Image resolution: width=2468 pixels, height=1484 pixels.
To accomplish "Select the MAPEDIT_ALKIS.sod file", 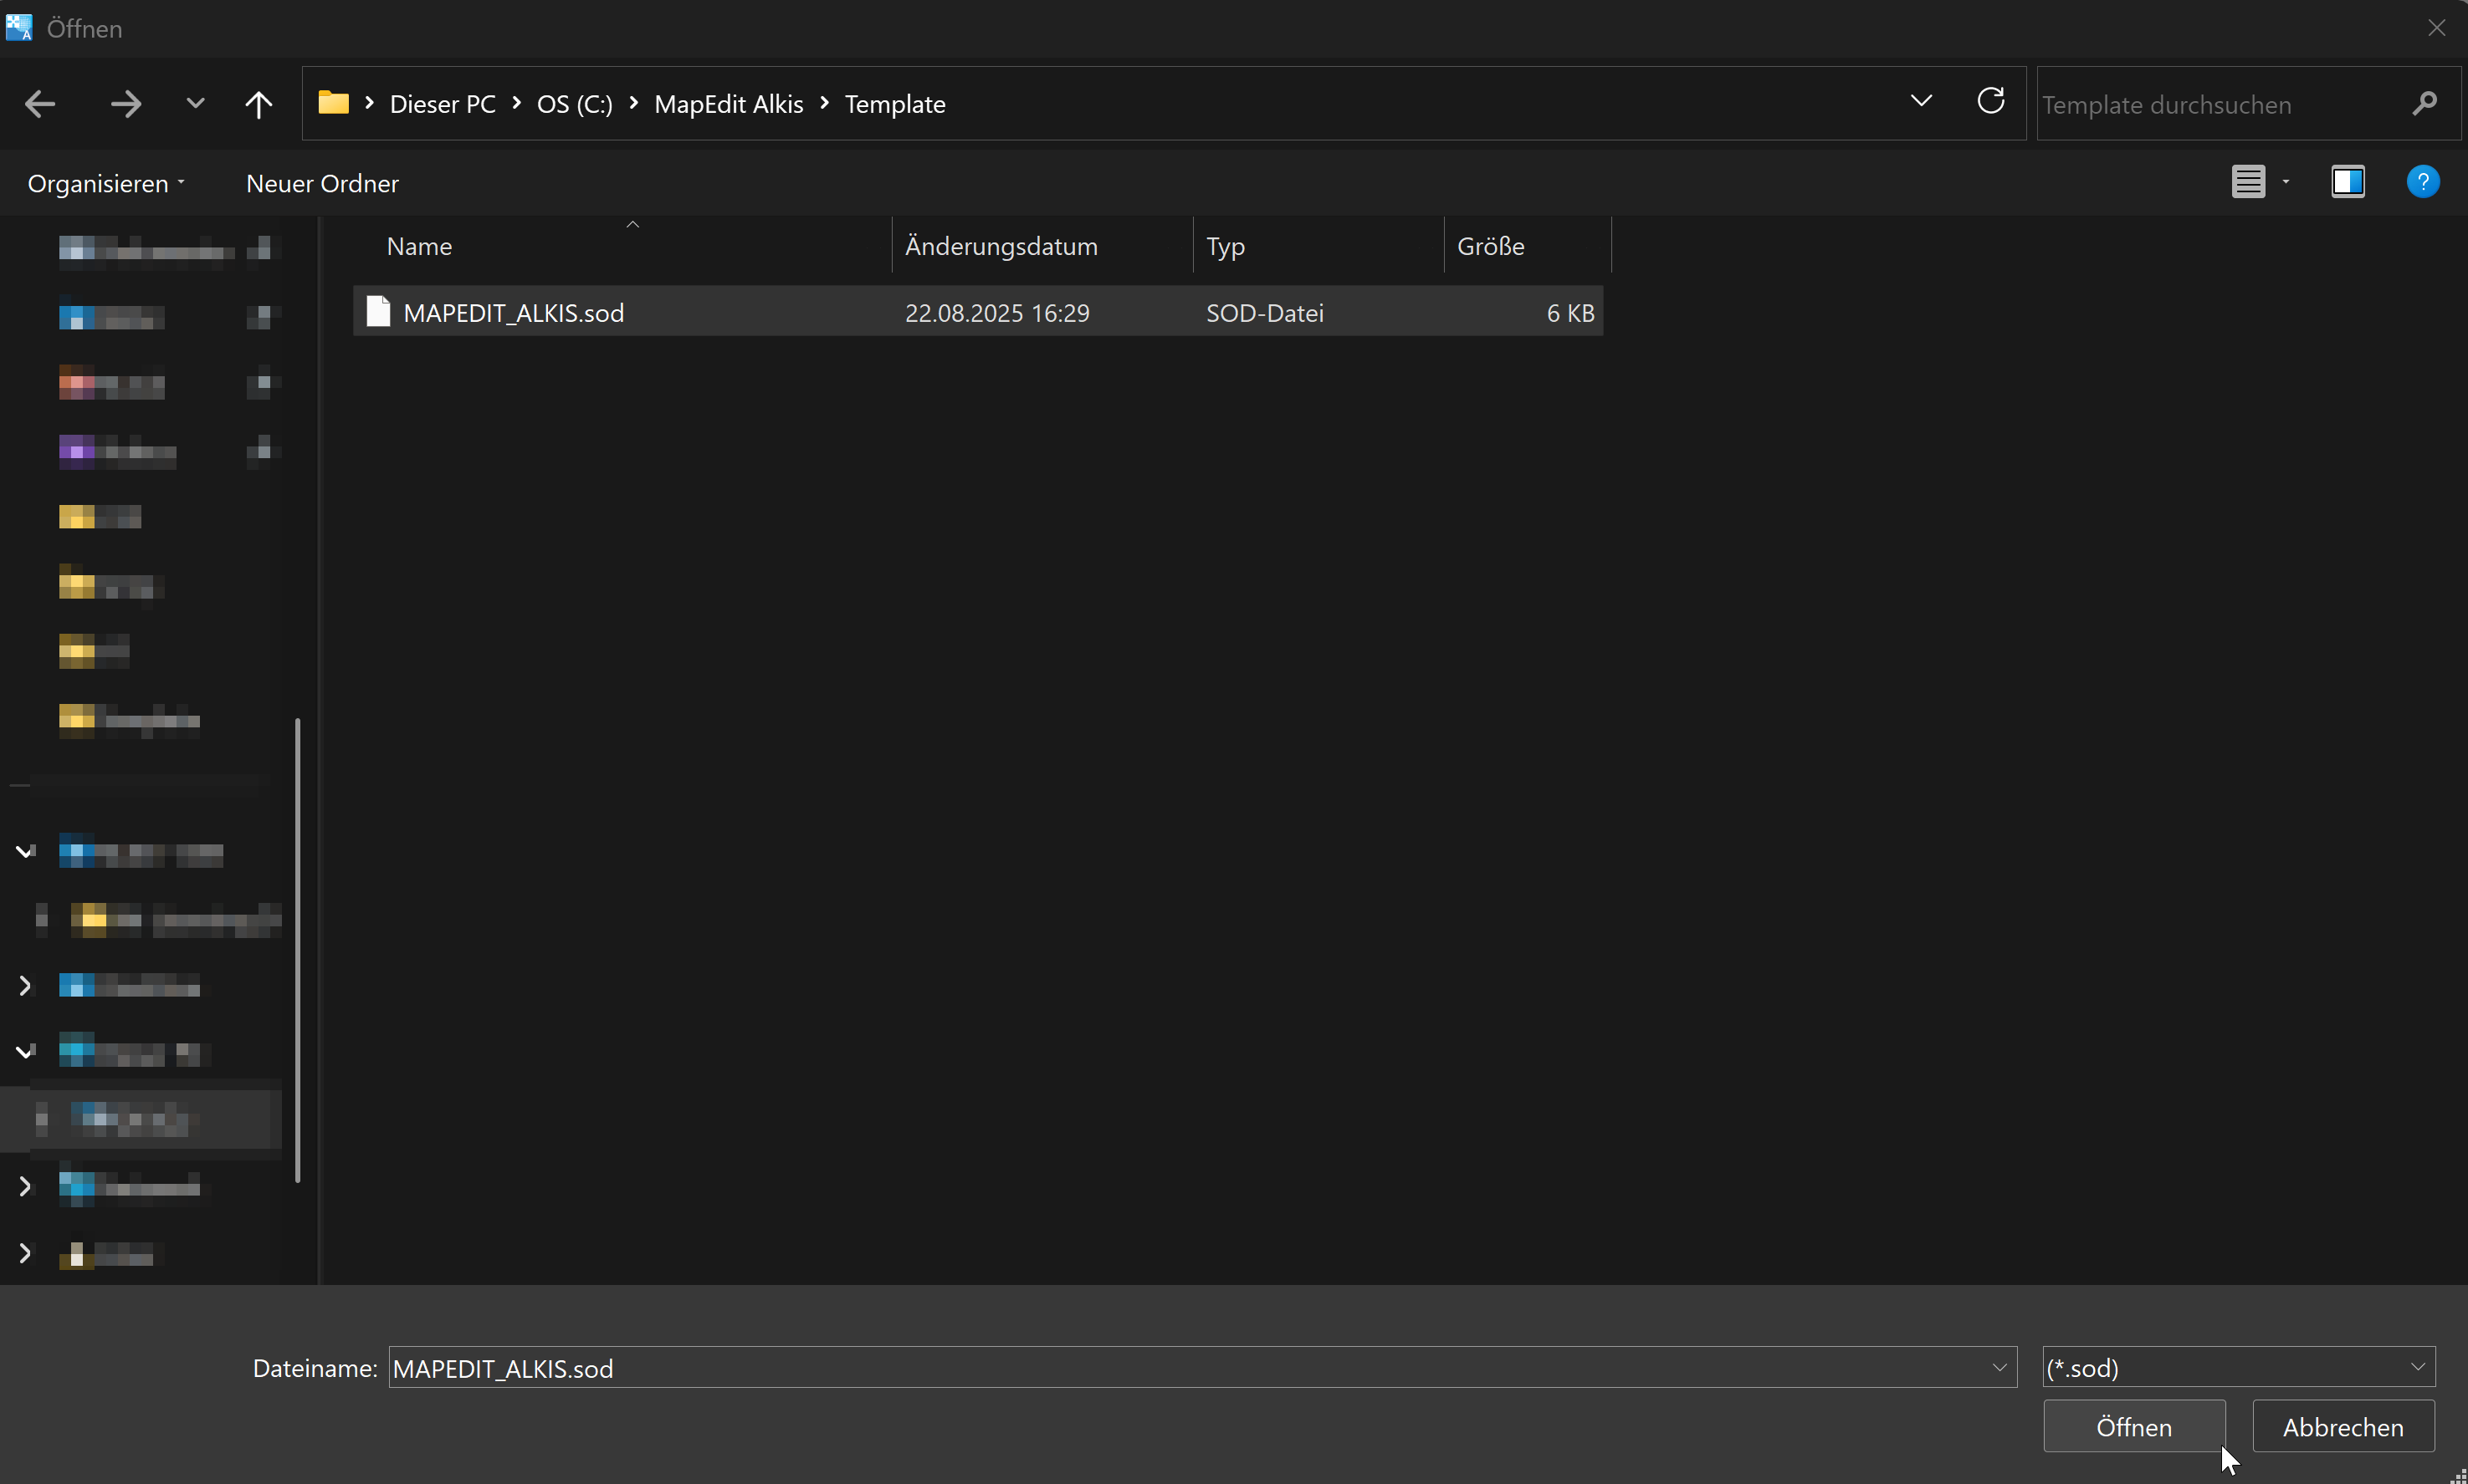I will point(513,313).
